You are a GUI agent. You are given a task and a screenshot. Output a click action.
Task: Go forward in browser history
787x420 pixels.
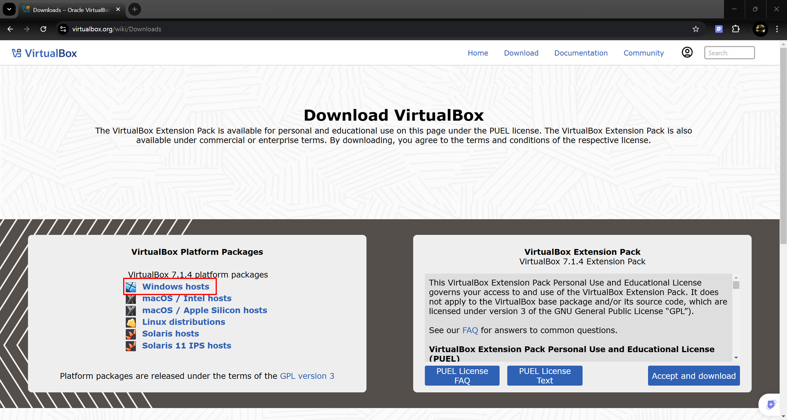[x=27, y=29]
